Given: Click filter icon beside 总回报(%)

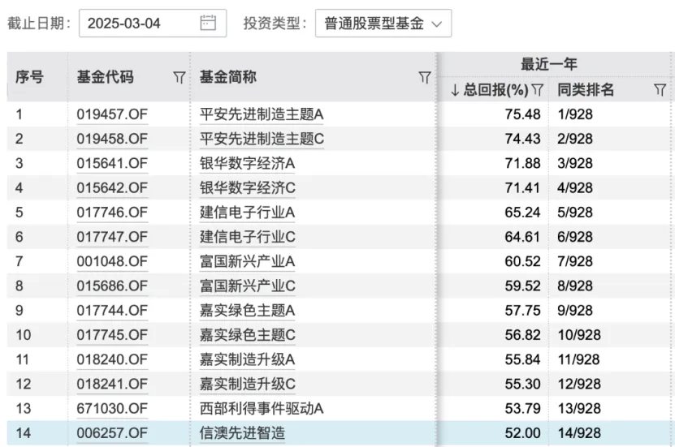Looking at the screenshot, I should (x=537, y=90).
